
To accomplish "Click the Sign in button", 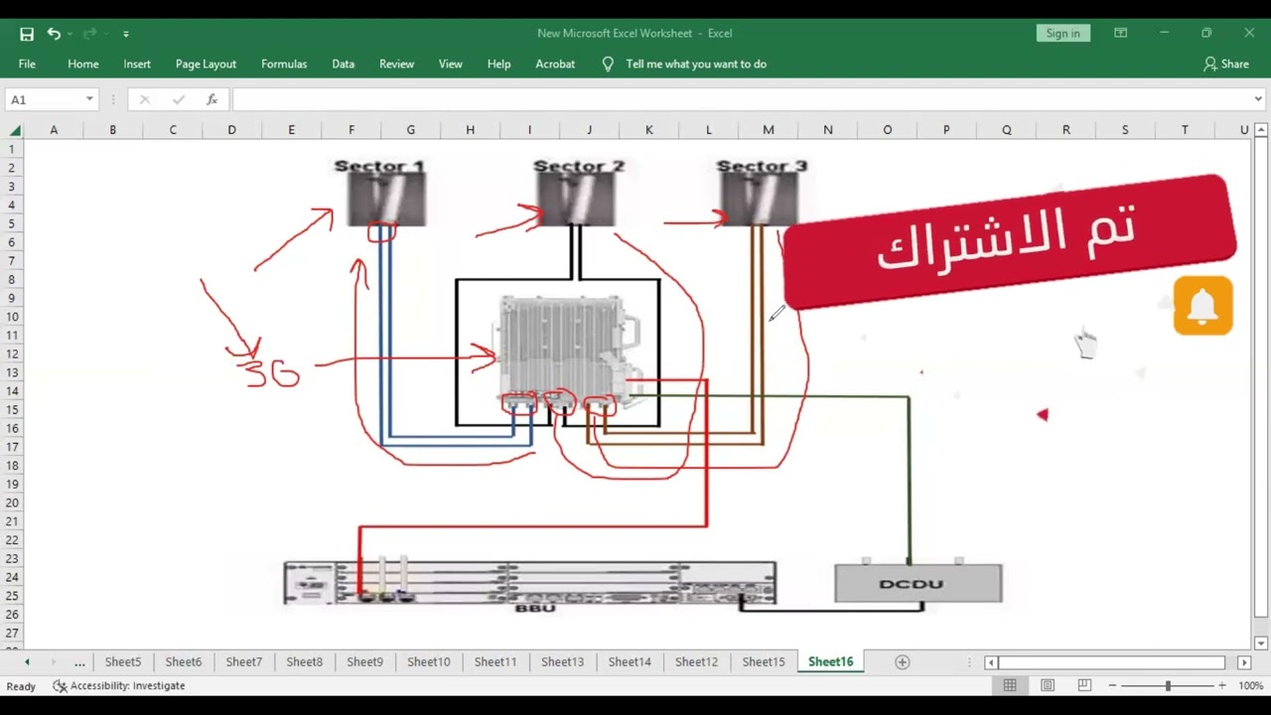I will tap(1062, 33).
